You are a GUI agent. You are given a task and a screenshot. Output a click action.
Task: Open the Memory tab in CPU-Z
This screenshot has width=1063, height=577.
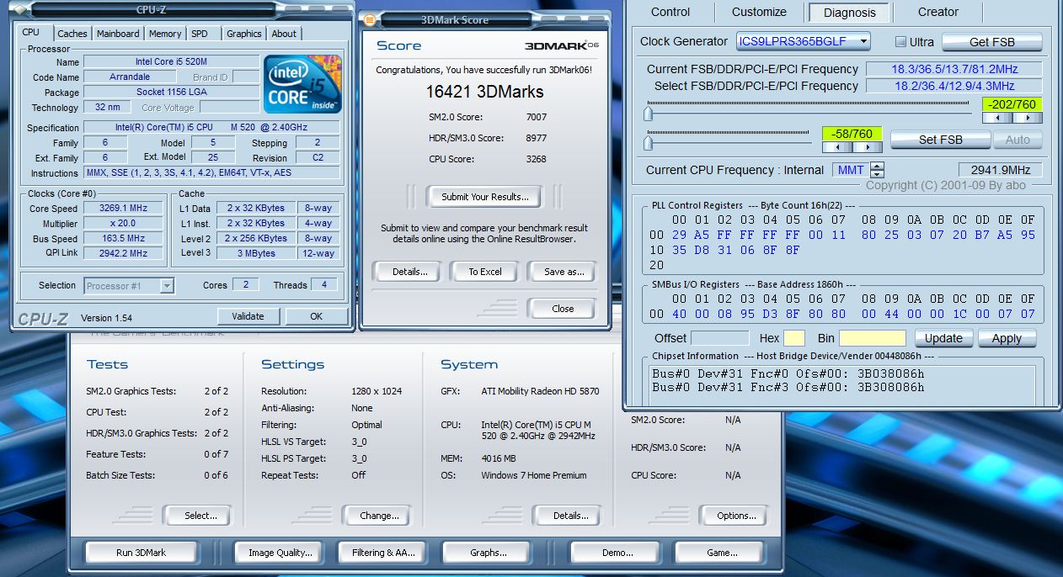(x=165, y=34)
